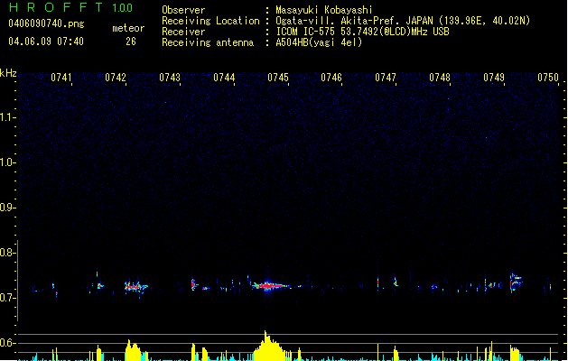568x361 pixels.
Task: Click the 0747 time marker
Action: point(386,78)
